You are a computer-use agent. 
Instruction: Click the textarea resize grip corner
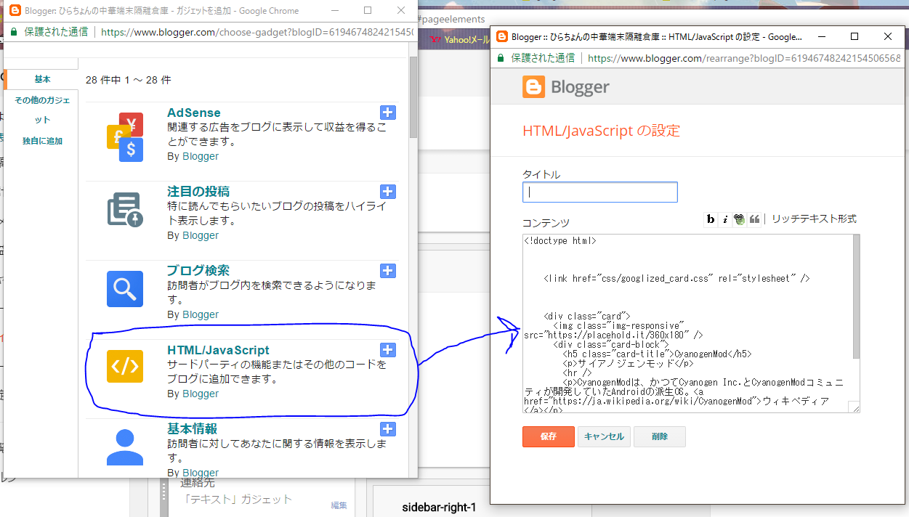(x=856, y=409)
